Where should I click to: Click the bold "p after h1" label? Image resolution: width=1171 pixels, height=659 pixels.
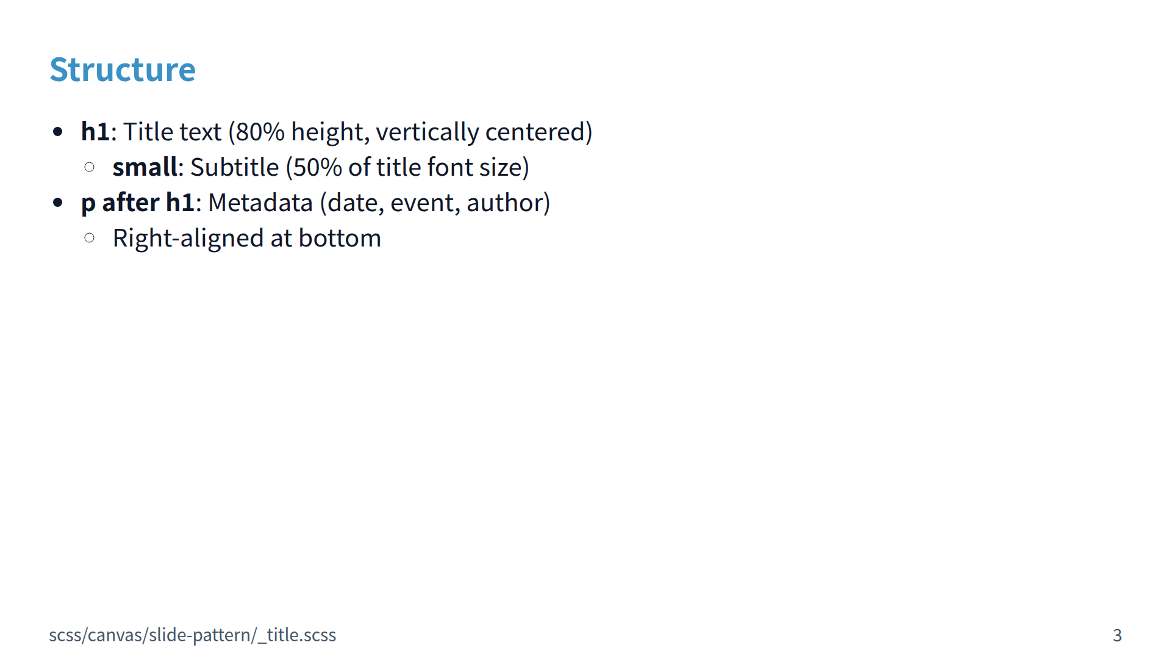coord(137,203)
